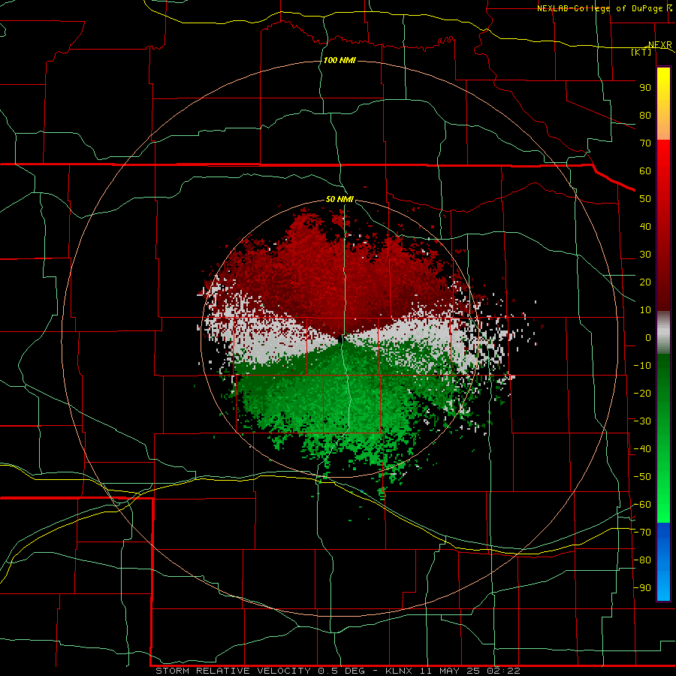Click the positive 60 scale label
This screenshot has width=676, height=676.
pyautogui.click(x=645, y=171)
